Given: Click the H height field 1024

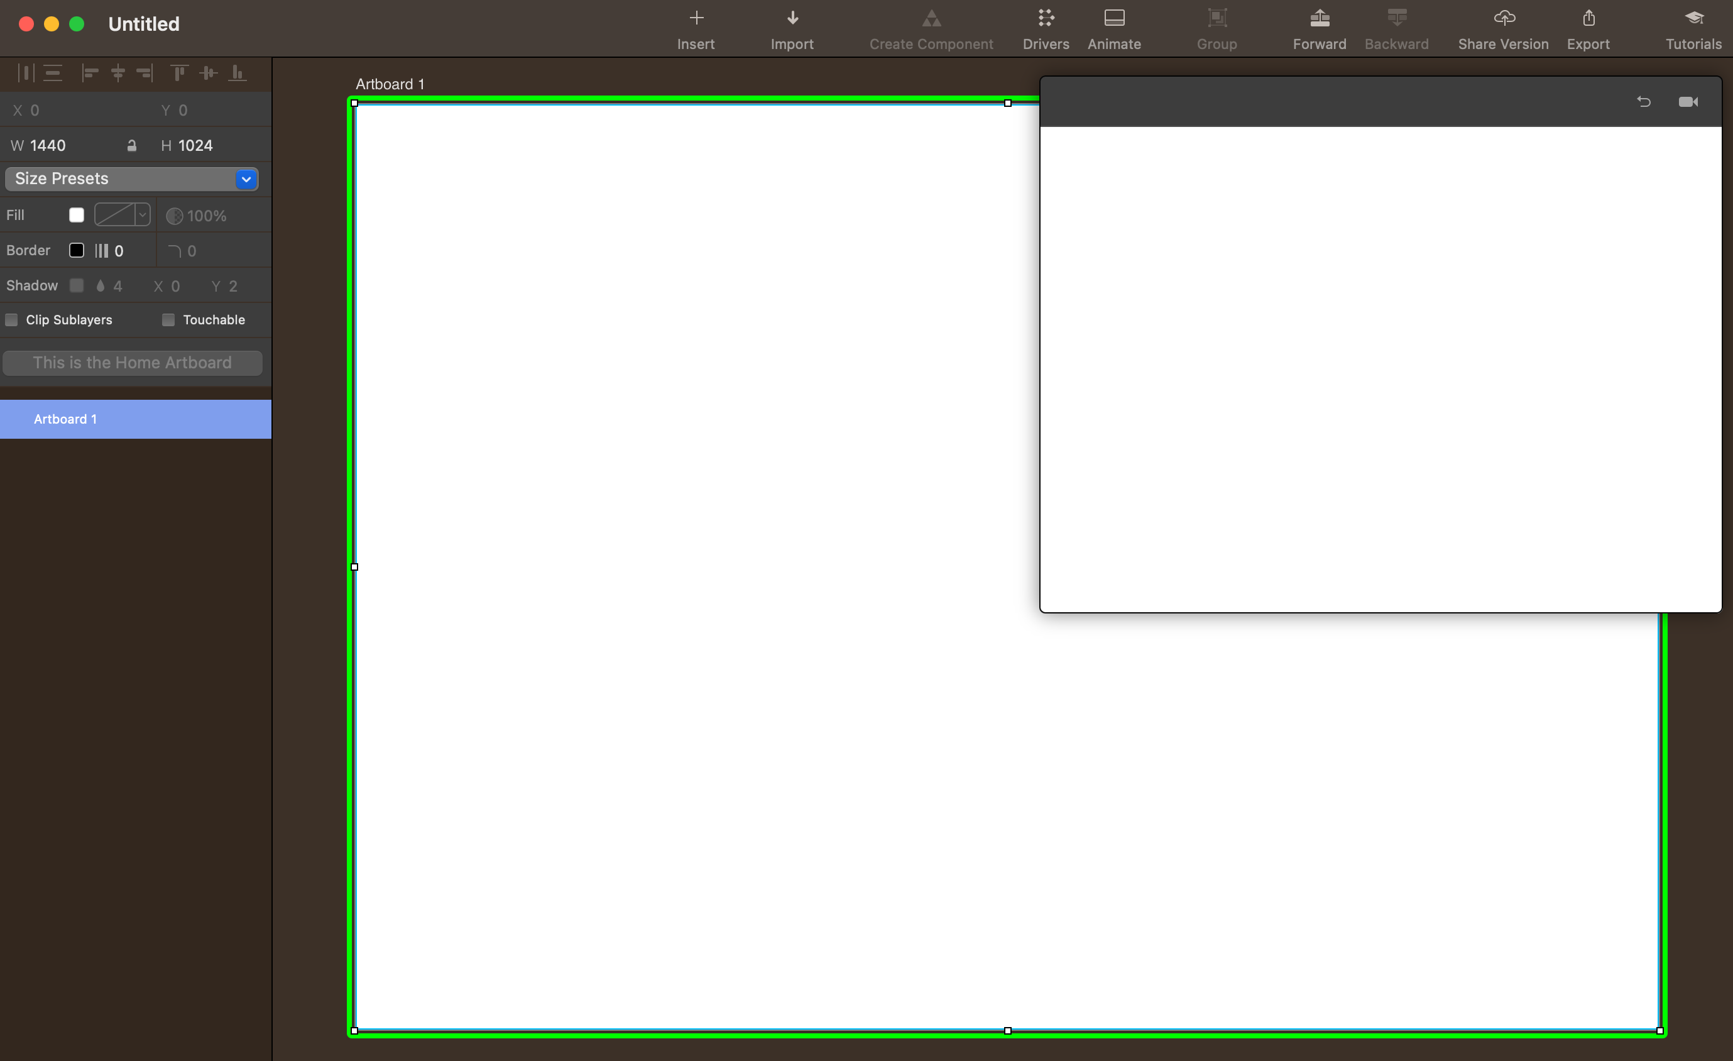Looking at the screenshot, I should click(x=195, y=146).
